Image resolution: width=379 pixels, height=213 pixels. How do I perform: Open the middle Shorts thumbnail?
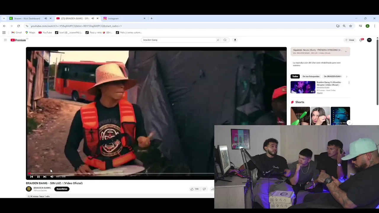(320, 116)
